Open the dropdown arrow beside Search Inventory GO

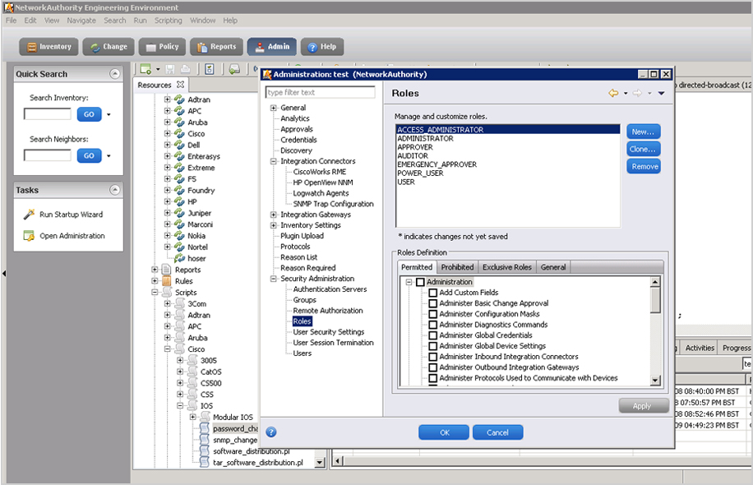[109, 115]
